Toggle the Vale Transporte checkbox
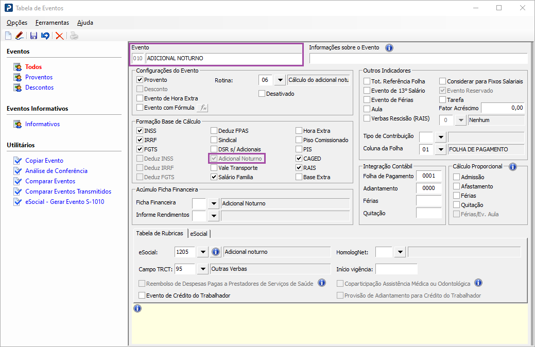The image size is (535, 347). click(x=214, y=168)
